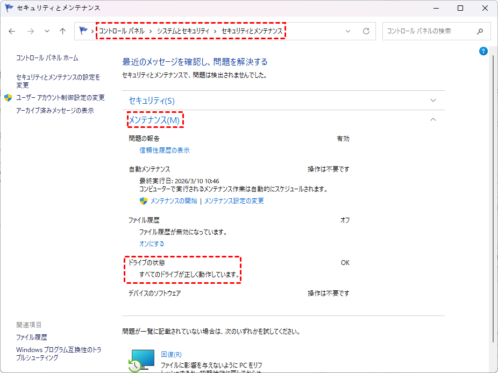Click the Back navigation arrow
The image size is (498, 373).
[x=12, y=31]
